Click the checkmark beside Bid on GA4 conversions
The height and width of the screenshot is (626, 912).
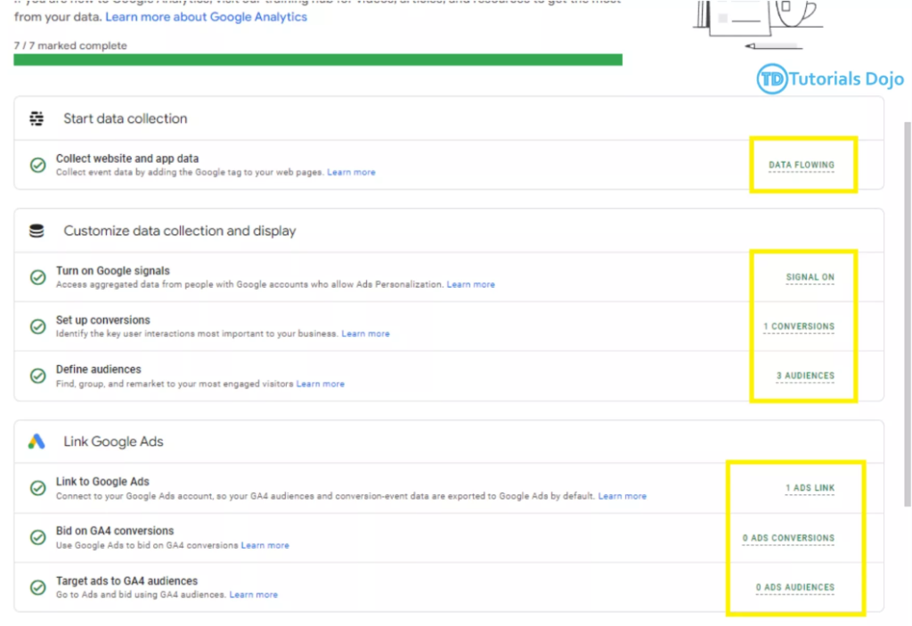click(x=37, y=537)
